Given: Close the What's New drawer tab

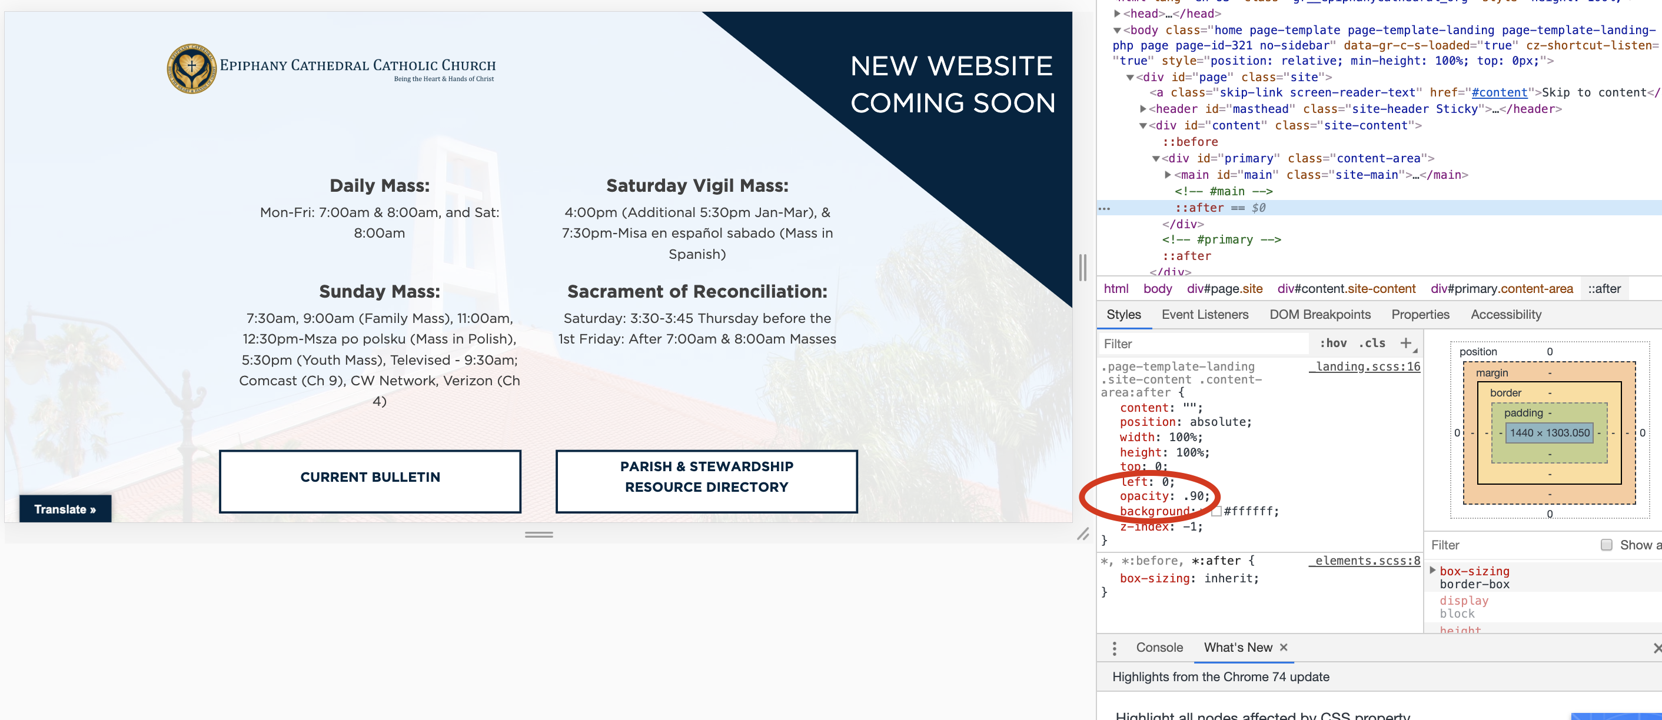Looking at the screenshot, I should [x=1284, y=647].
